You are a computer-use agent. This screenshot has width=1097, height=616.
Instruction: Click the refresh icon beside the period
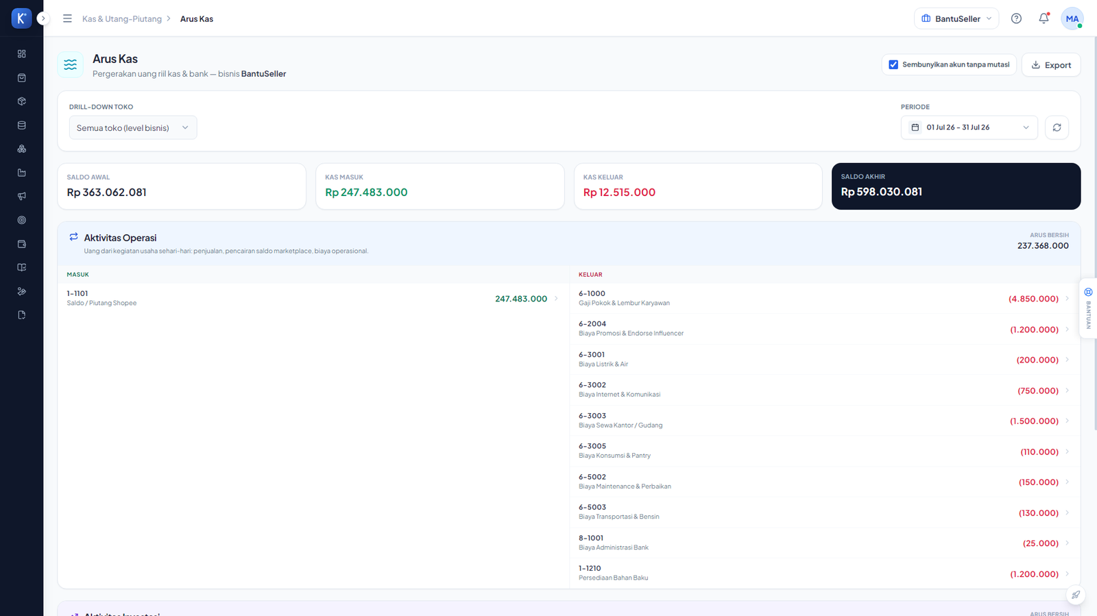click(1057, 127)
